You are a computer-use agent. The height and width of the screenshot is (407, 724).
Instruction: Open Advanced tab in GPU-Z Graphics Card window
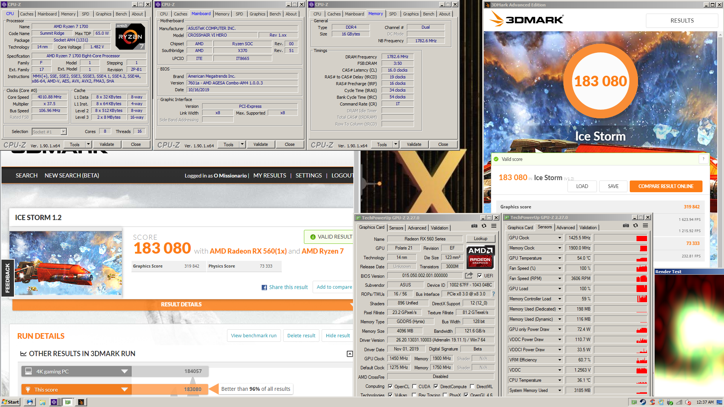417,228
